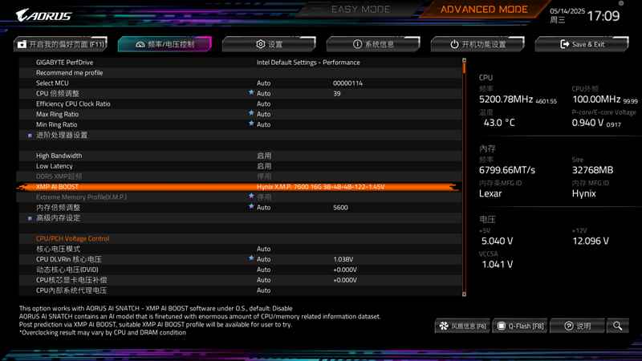The height and width of the screenshot is (361, 642).
Task: Click star icon beside Min Ring Ratio
Action: (x=251, y=124)
